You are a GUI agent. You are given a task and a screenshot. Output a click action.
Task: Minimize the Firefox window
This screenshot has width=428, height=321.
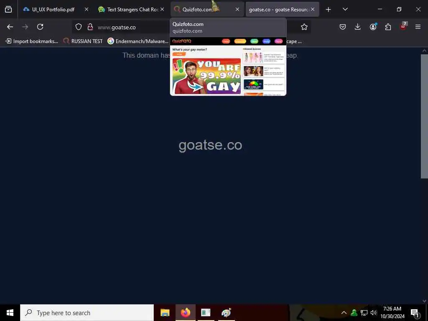pos(380,9)
